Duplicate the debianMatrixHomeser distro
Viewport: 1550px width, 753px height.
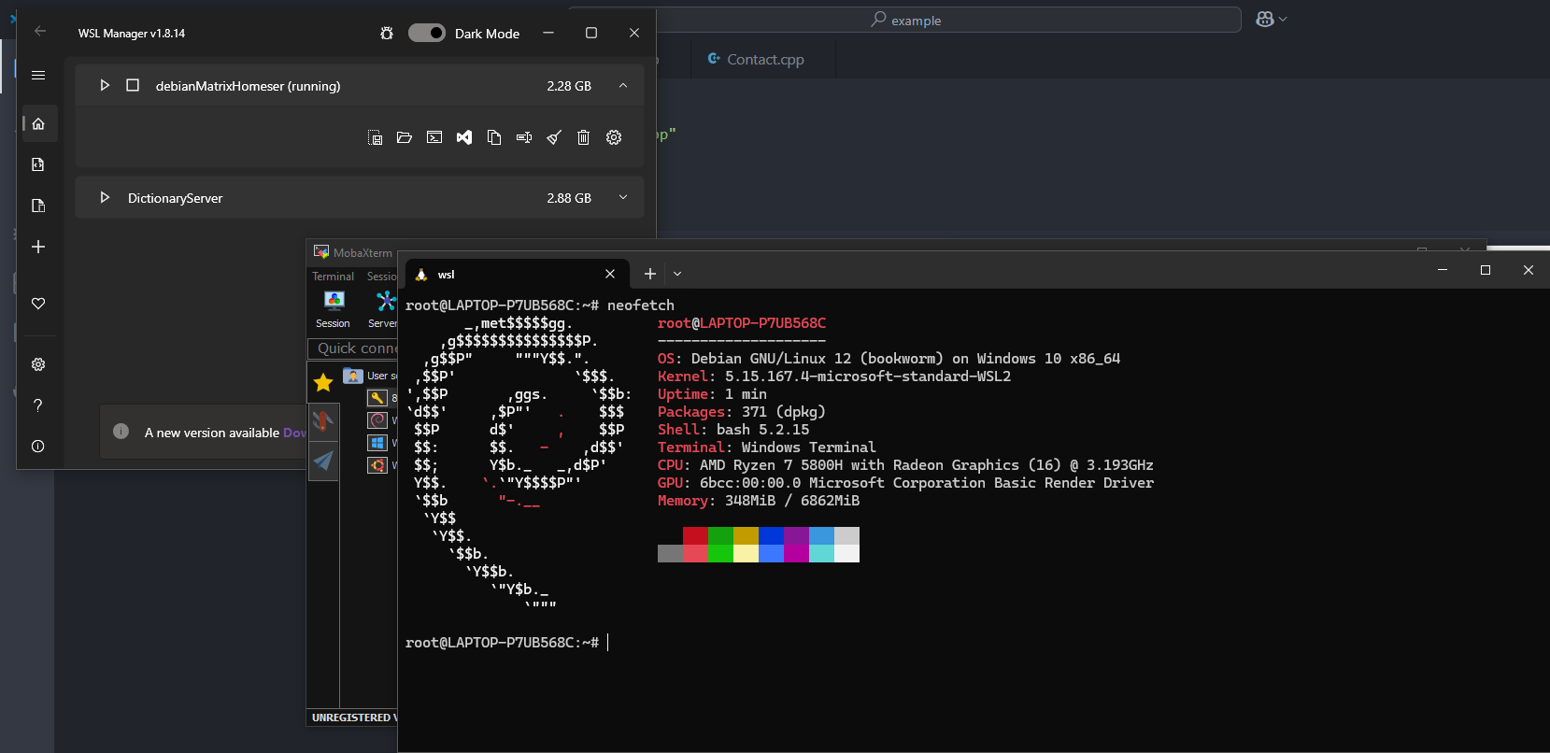click(x=494, y=137)
